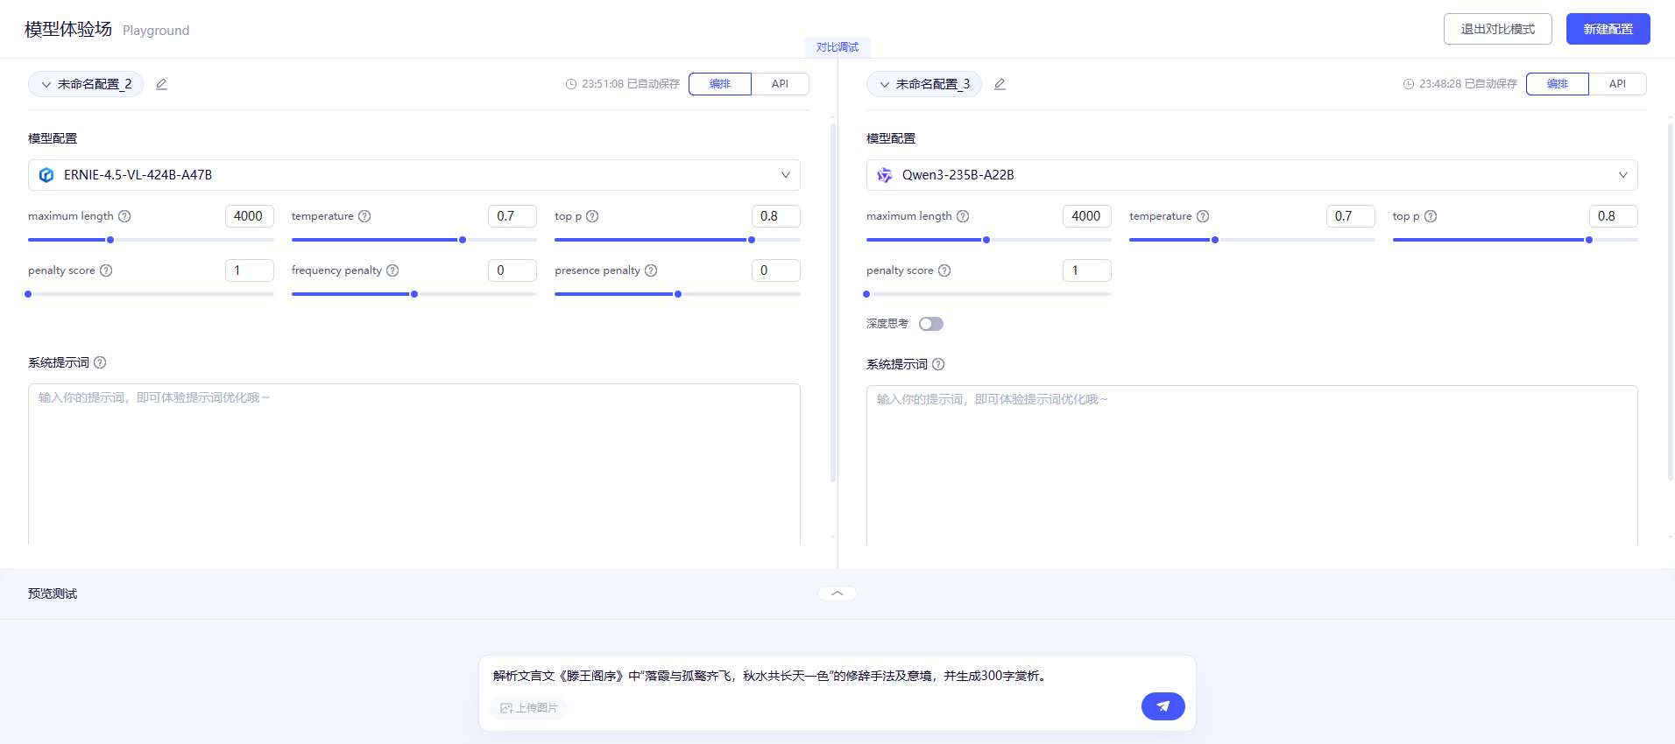The width and height of the screenshot is (1675, 744).
Task: Send the prompt with paper-plane button
Action: pos(1163,706)
